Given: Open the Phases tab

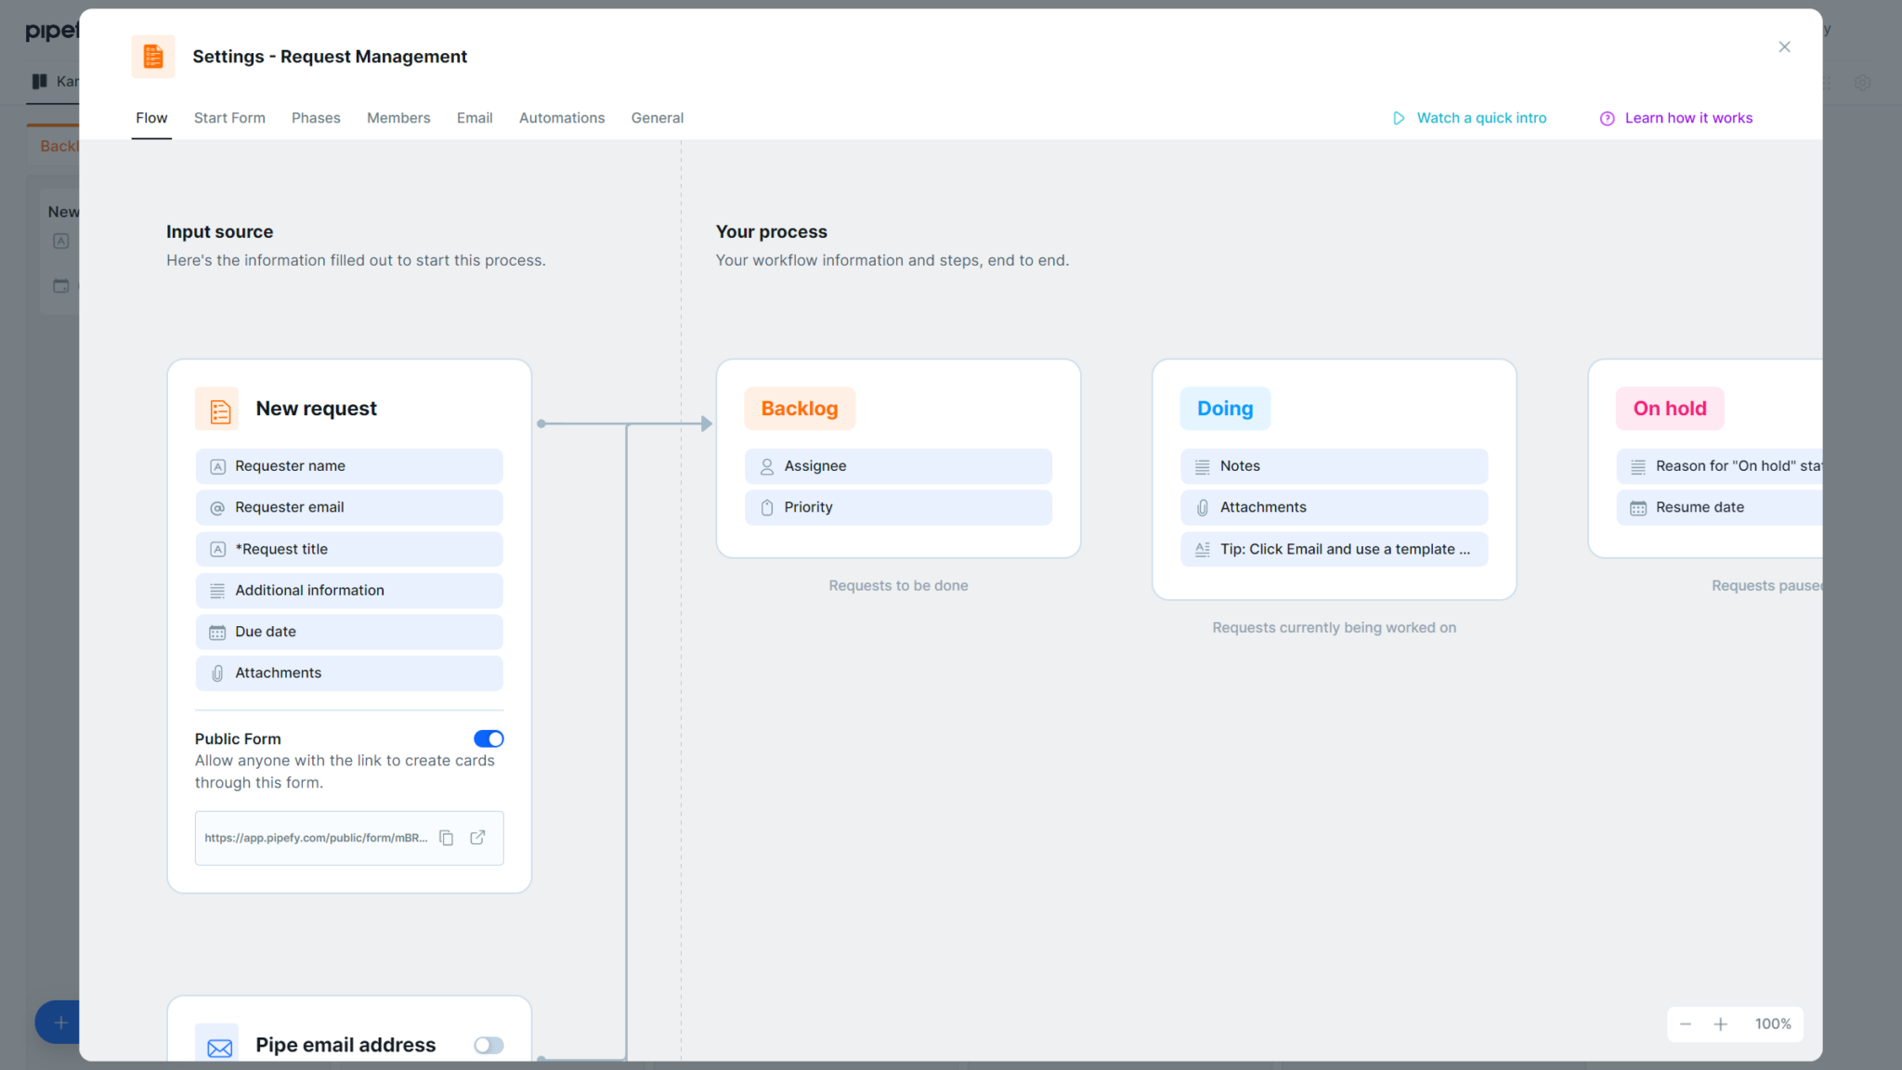Looking at the screenshot, I should (316, 118).
